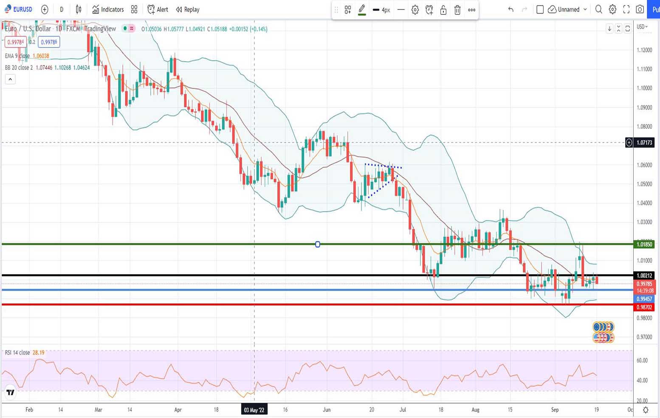Toggle market status indicator beside TradingView label

pyautogui.click(x=125, y=29)
